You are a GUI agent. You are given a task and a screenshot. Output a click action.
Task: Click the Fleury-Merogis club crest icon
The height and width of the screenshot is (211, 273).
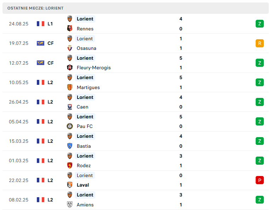(x=70, y=68)
